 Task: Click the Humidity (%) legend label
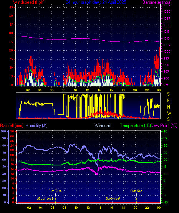tap(36, 125)
